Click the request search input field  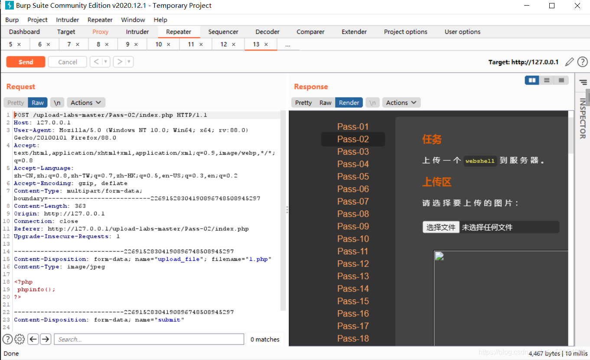tap(149, 339)
